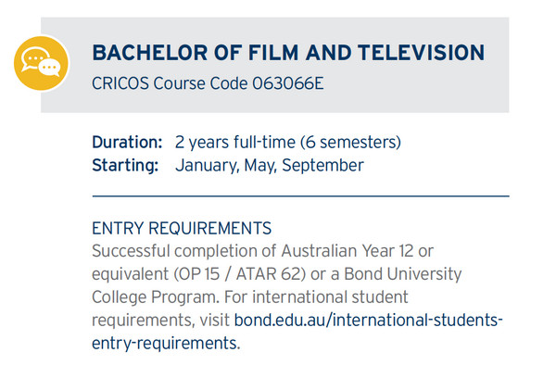This screenshot has width=556, height=365.
Task: Click the yellow chat bubbles icon
Action: [x=42, y=63]
